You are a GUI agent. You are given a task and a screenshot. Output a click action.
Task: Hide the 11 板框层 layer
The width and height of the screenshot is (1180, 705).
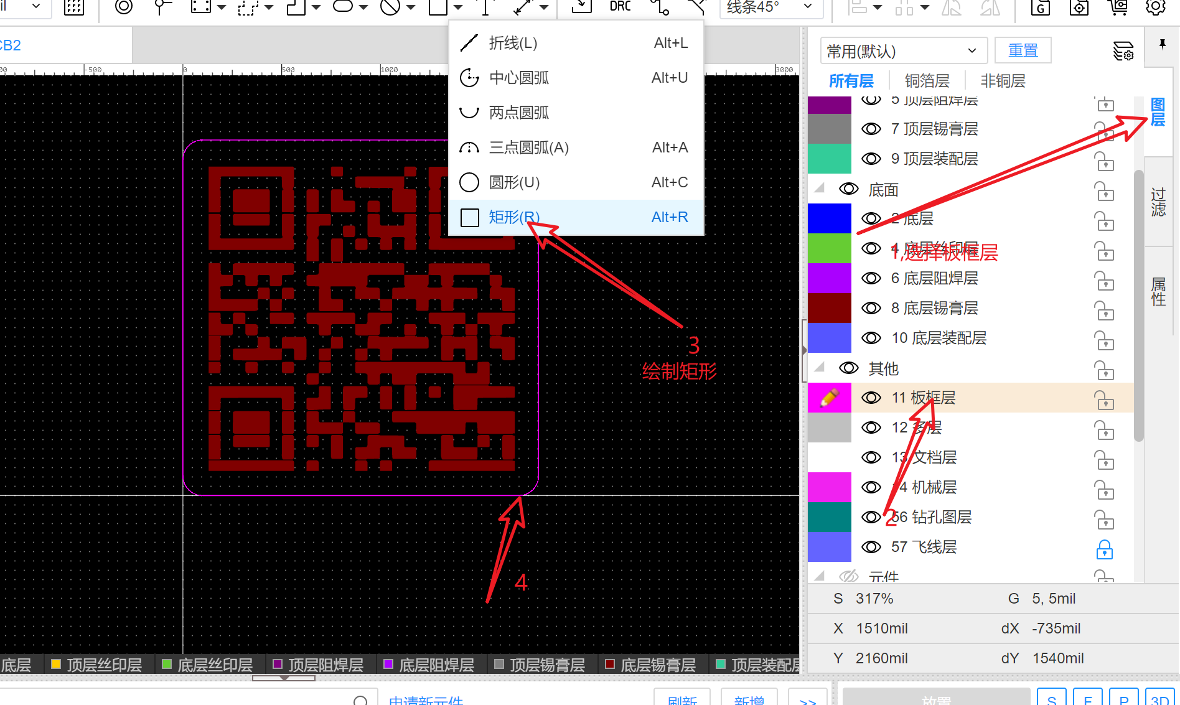tap(871, 398)
